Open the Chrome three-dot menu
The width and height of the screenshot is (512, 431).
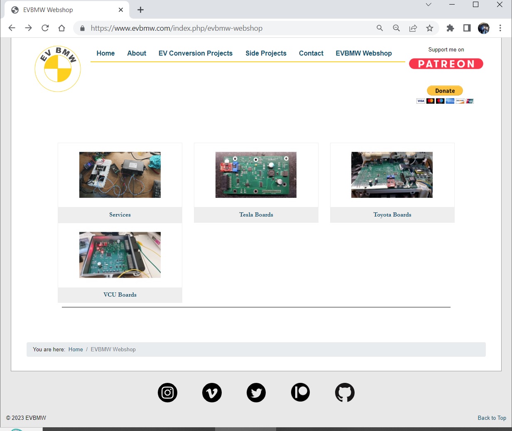(500, 28)
